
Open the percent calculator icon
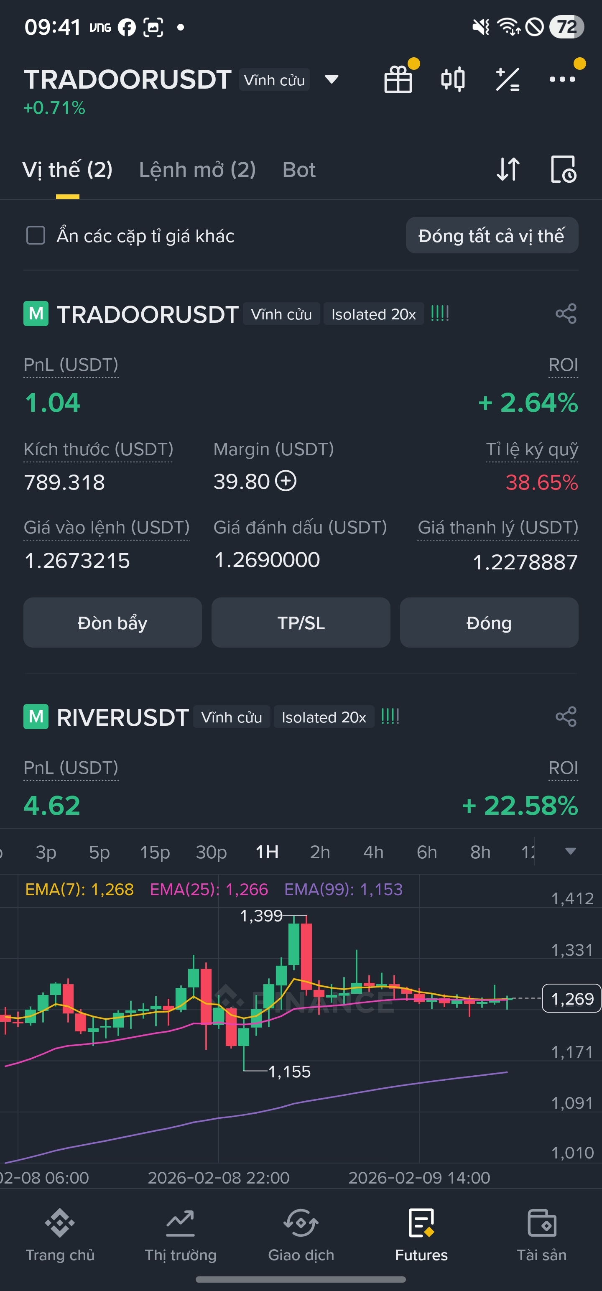click(507, 79)
